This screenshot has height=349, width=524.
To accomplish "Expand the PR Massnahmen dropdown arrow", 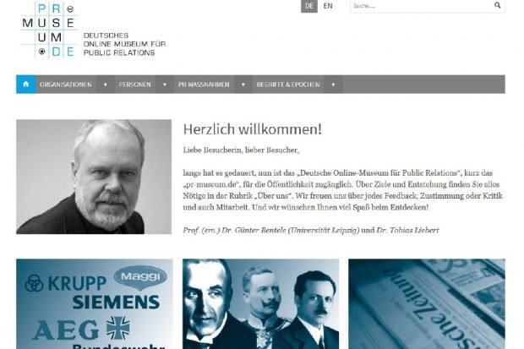I will click(x=243, y=85).
